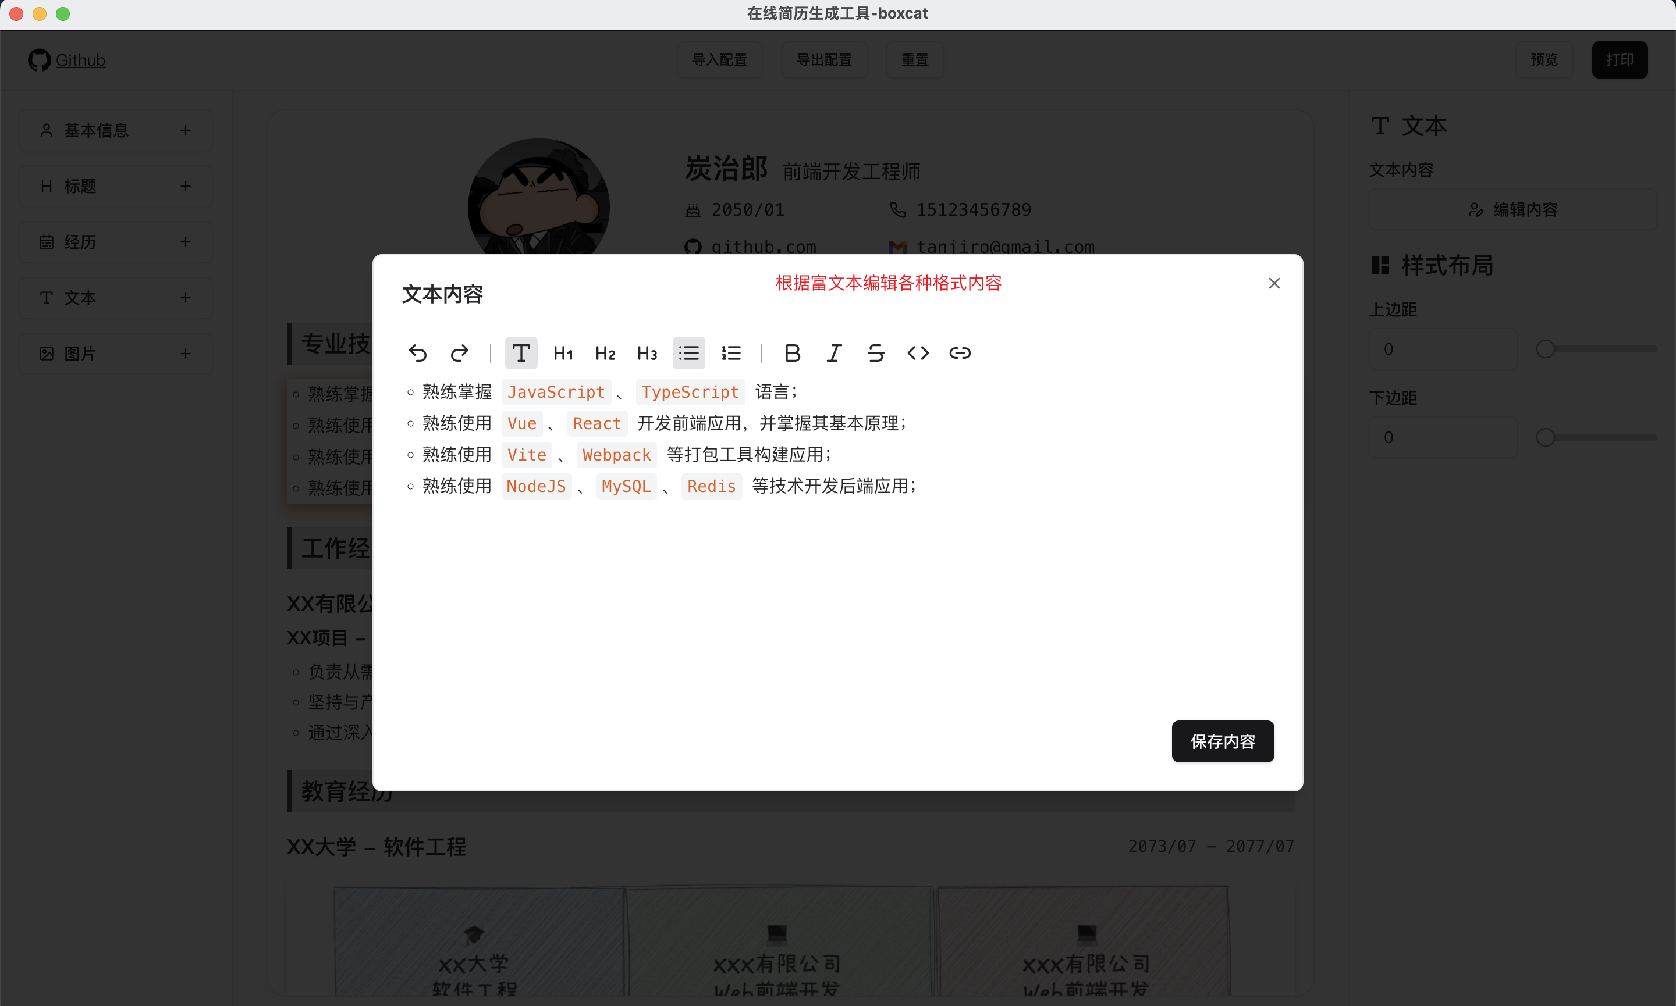Undo the last edit in the text editor
Image resolution: width=1676 pixels, height=1006 pixels.
tap(418, 353)
